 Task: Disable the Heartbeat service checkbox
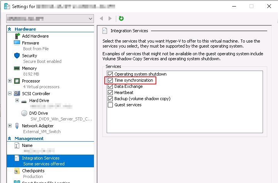click(x=111, y=92)
